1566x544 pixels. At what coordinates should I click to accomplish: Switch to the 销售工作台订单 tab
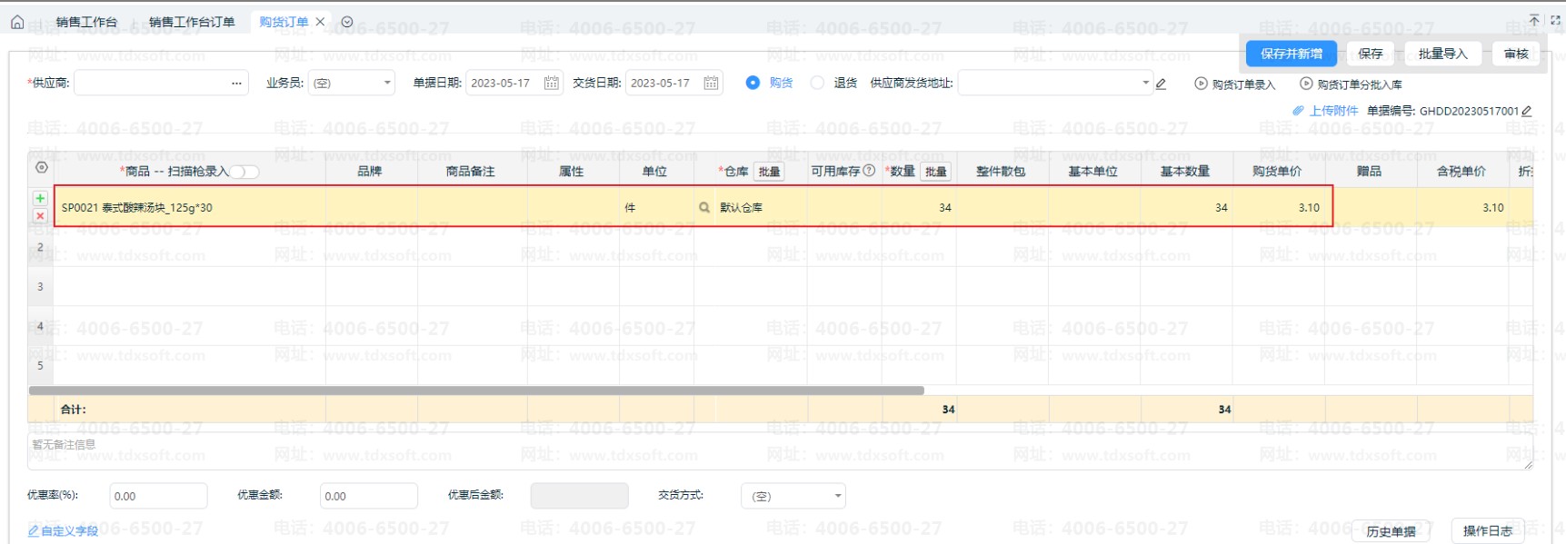point(192,22)
